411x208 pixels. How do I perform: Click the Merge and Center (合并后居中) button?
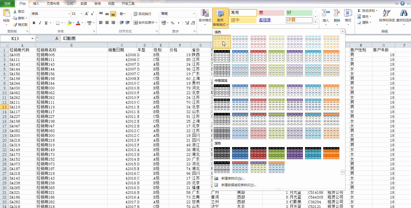(x=145, y=23)
